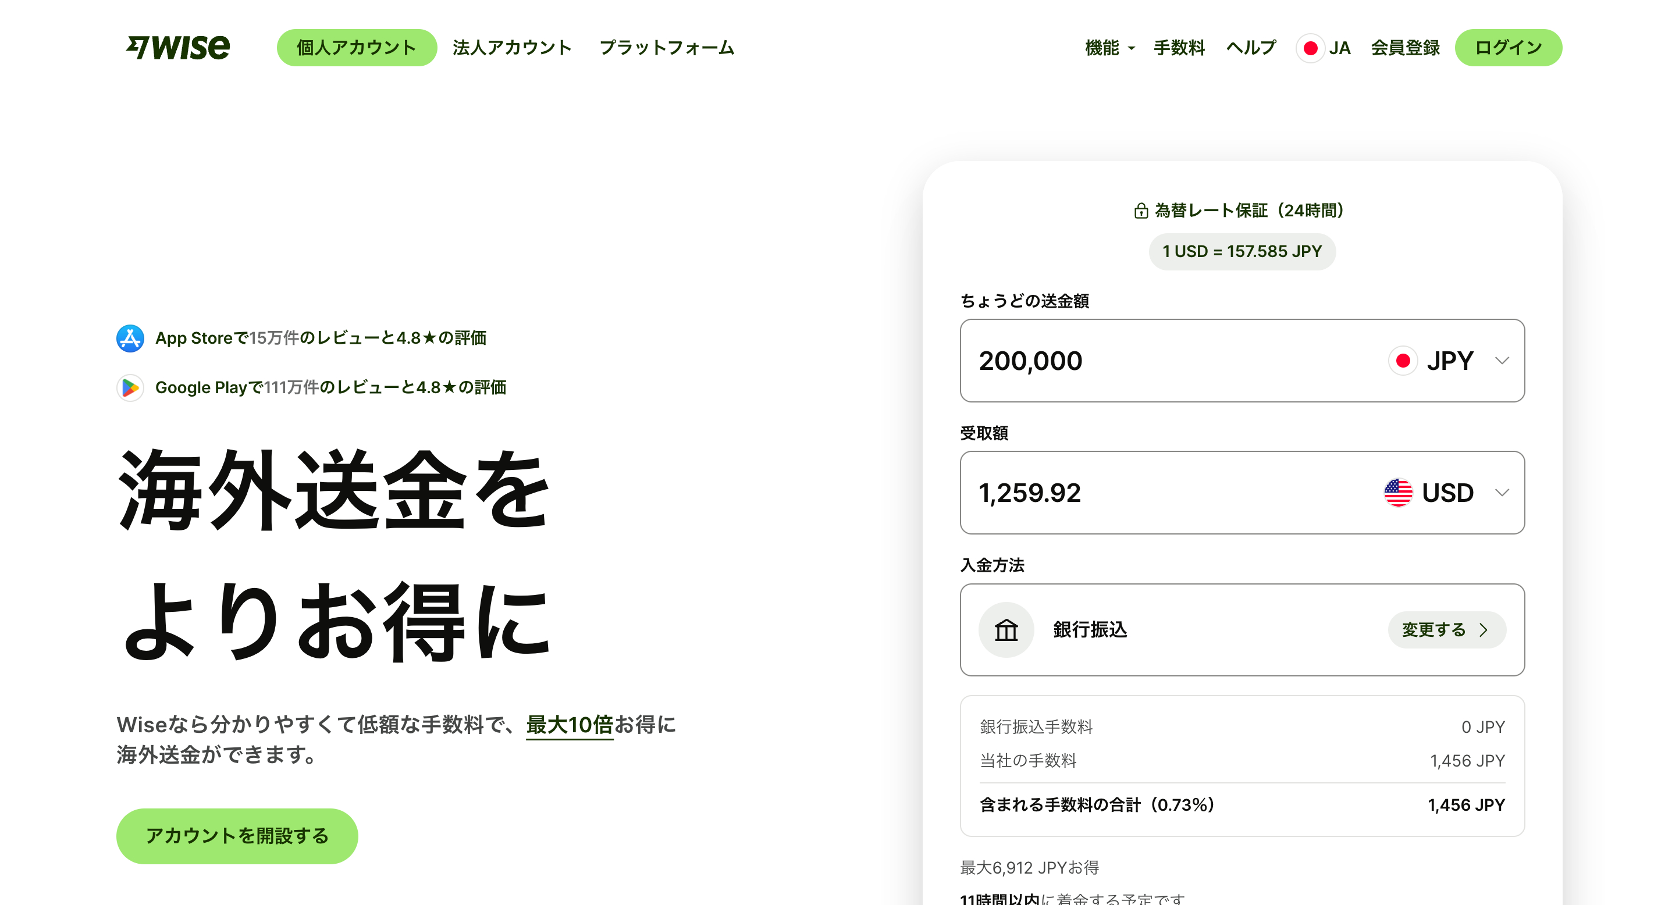Click the 受取額 label
Viewport: 1679px width, 905px height.
(984, 433)
